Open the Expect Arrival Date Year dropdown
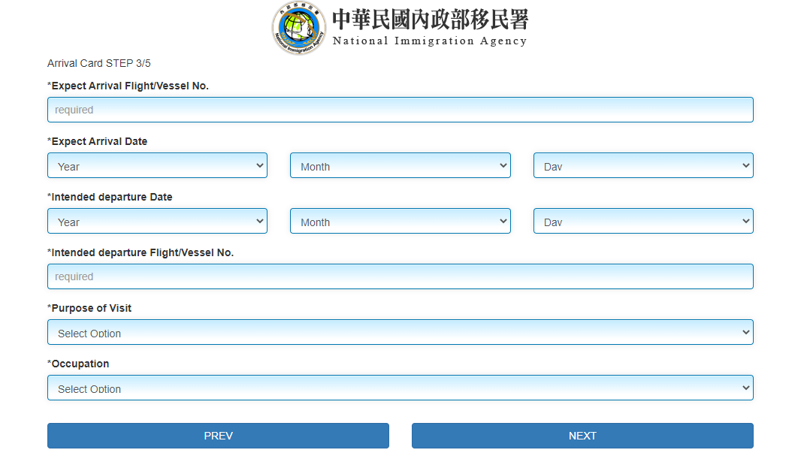The height and width of the screenshot is (462, 801). [157, 166]
